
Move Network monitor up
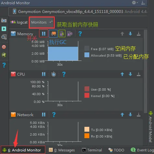click(x=122, y=115)
